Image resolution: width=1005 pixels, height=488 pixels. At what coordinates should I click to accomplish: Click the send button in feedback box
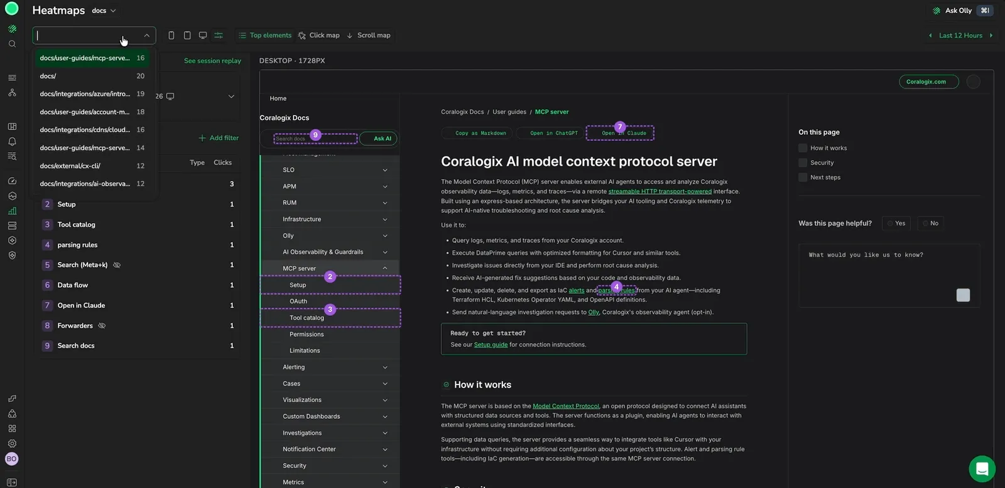click(963, 295)
